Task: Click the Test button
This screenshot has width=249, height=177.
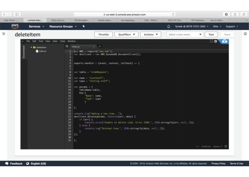Action: pos(211,34)
